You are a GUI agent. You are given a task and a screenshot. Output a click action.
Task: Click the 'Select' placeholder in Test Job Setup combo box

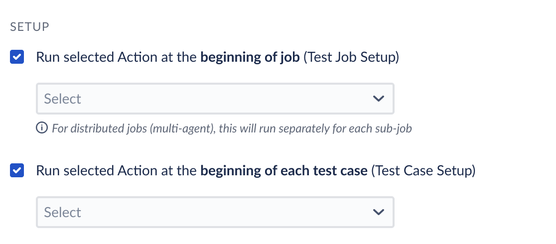click(62, 99)
